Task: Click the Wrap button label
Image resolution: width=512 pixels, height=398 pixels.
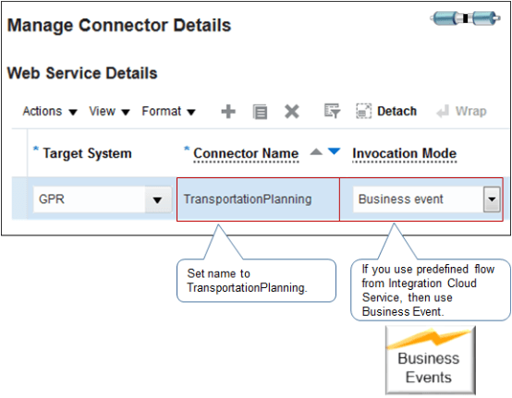Action: tap(470, 112)
